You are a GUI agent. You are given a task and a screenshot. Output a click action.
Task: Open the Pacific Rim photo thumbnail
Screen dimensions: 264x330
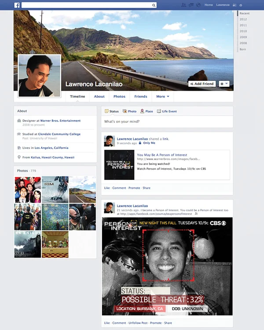coord(55,189)
